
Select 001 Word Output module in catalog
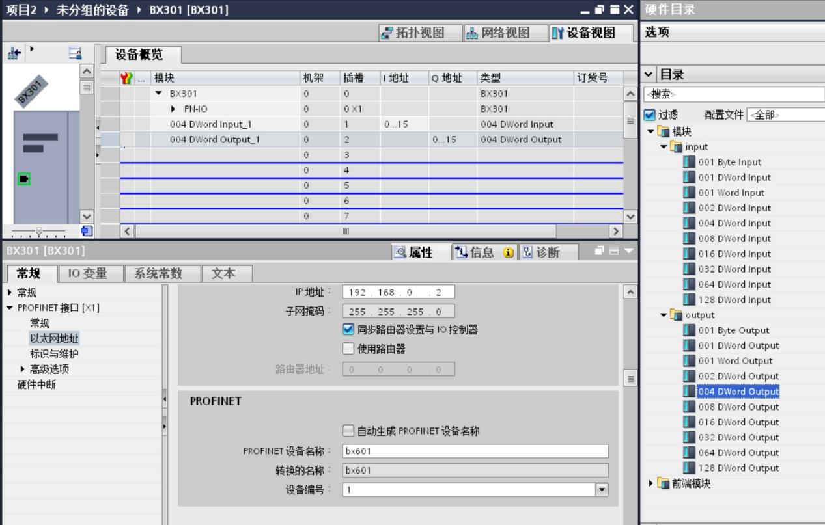(735, 361)
